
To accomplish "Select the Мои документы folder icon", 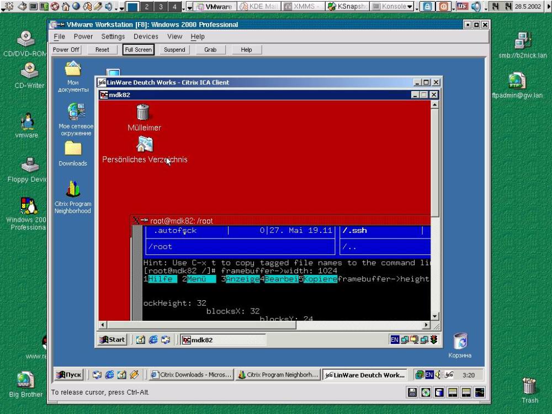I will (x=73, y=68).
